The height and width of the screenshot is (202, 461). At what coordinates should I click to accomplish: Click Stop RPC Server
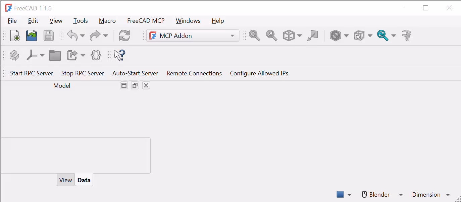pos(83,73)
